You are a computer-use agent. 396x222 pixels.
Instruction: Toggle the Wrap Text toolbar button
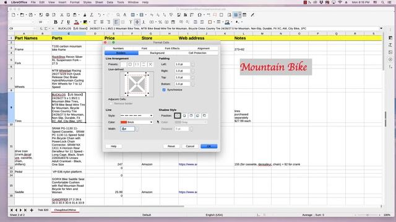point(116,22)
